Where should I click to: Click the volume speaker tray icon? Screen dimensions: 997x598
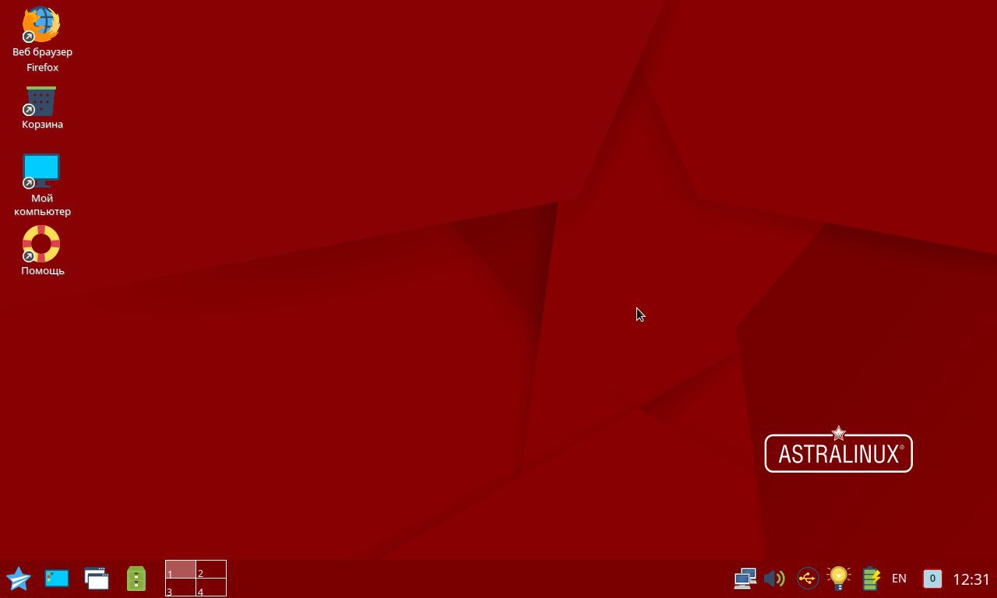[775, 579]
